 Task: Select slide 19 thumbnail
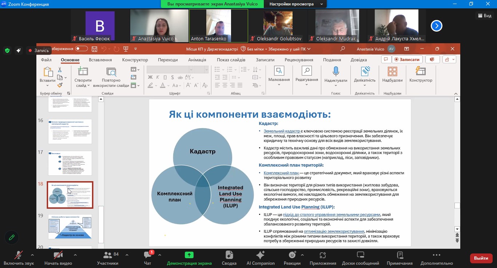(x=70, y=227)
